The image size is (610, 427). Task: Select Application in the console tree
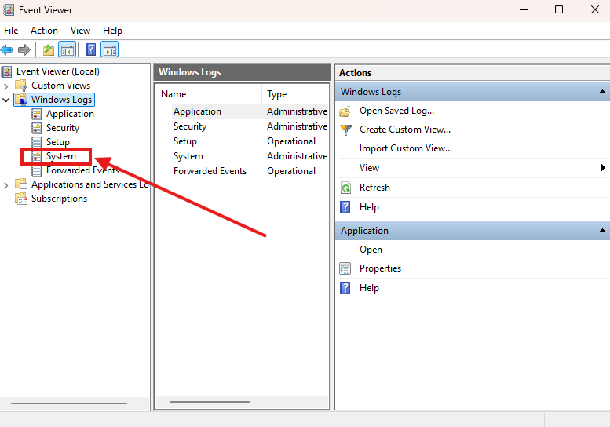click(x=70, y=114)
